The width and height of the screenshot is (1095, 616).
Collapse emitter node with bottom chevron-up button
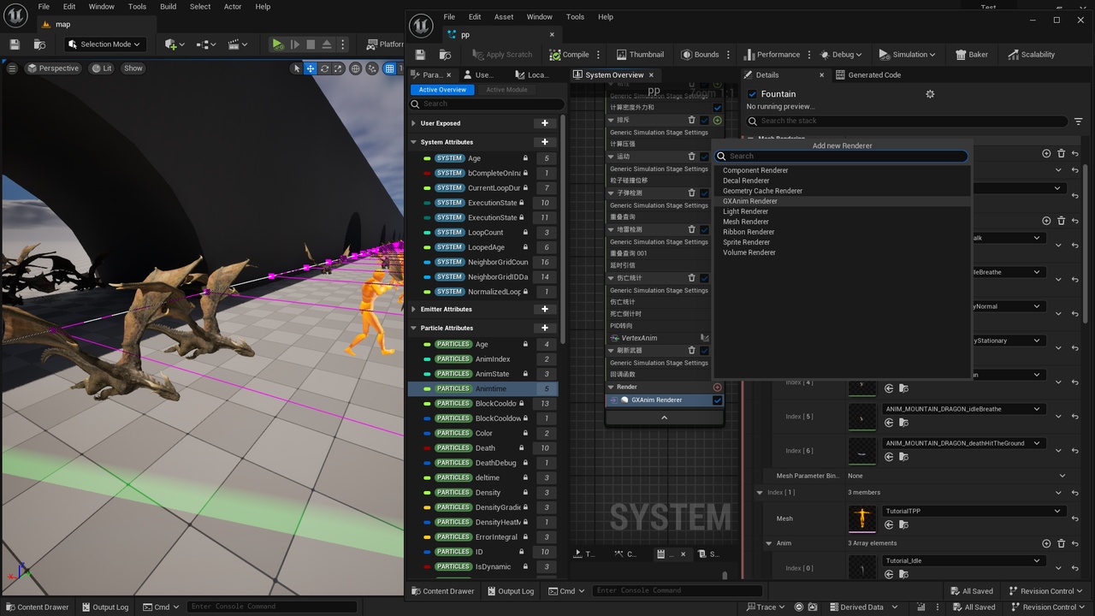(664, 418)
